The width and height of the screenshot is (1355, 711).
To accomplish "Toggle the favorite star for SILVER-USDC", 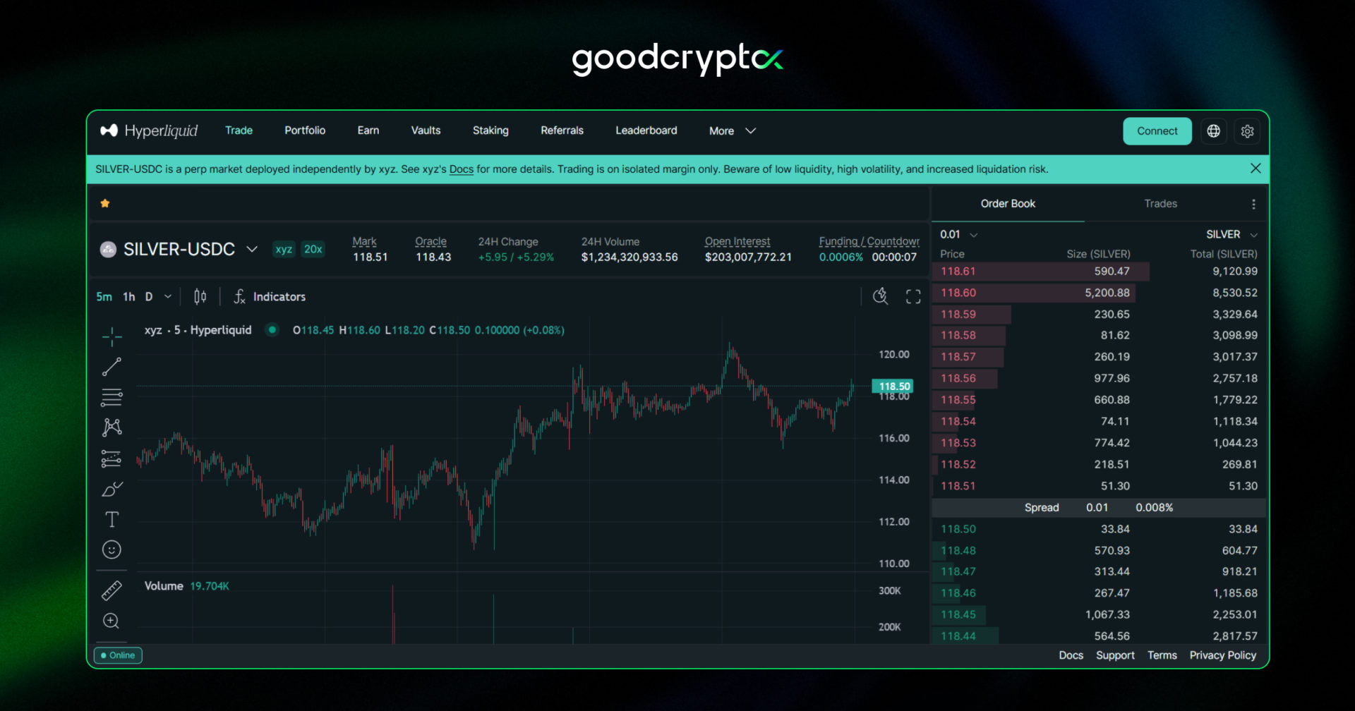I will 105,204.
